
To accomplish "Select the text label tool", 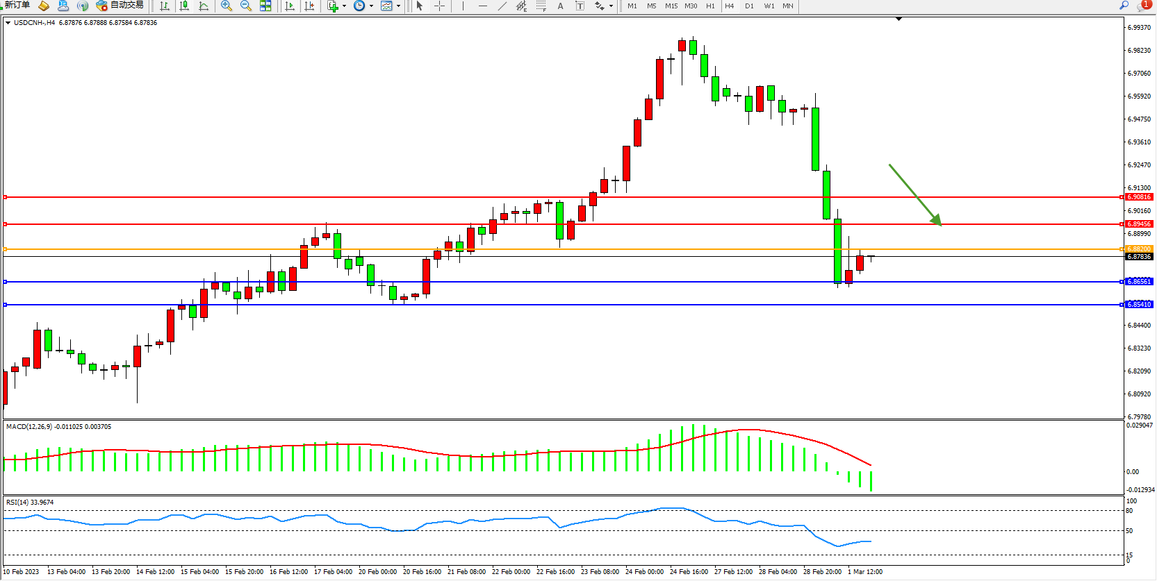I will click(560, 6).
